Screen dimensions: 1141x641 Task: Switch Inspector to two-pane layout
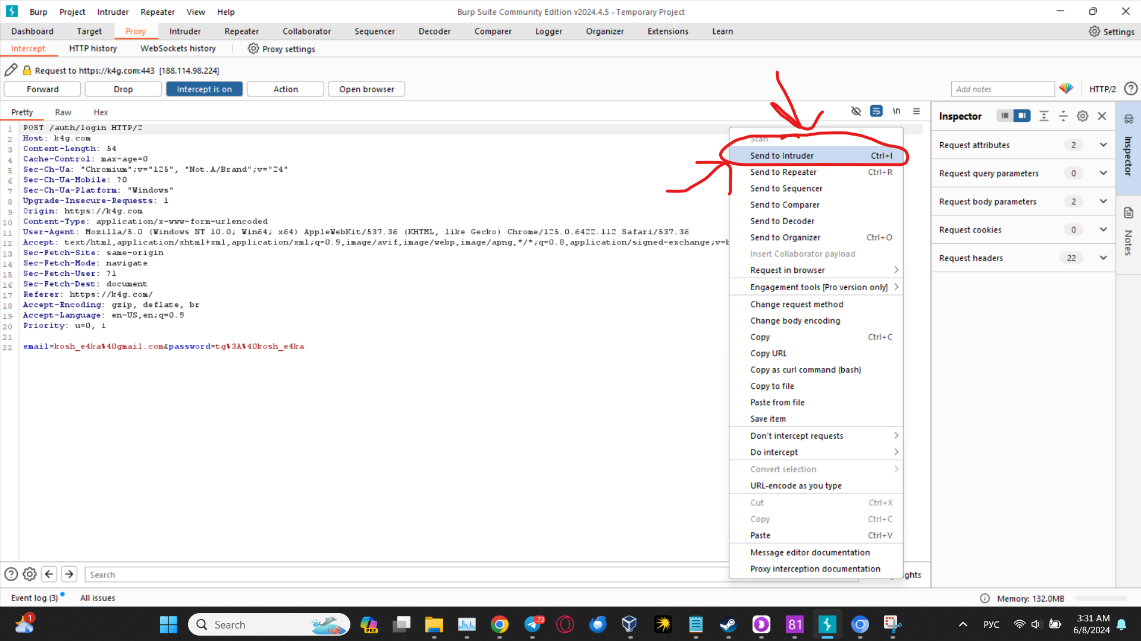click(1022, 116)
